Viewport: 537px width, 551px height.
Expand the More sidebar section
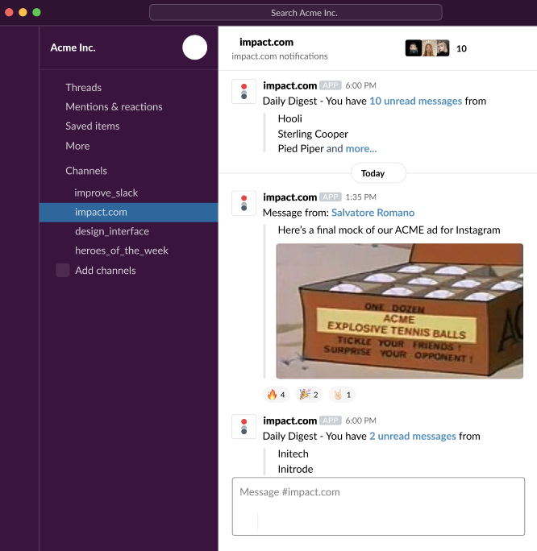click(x=77, y=146)
